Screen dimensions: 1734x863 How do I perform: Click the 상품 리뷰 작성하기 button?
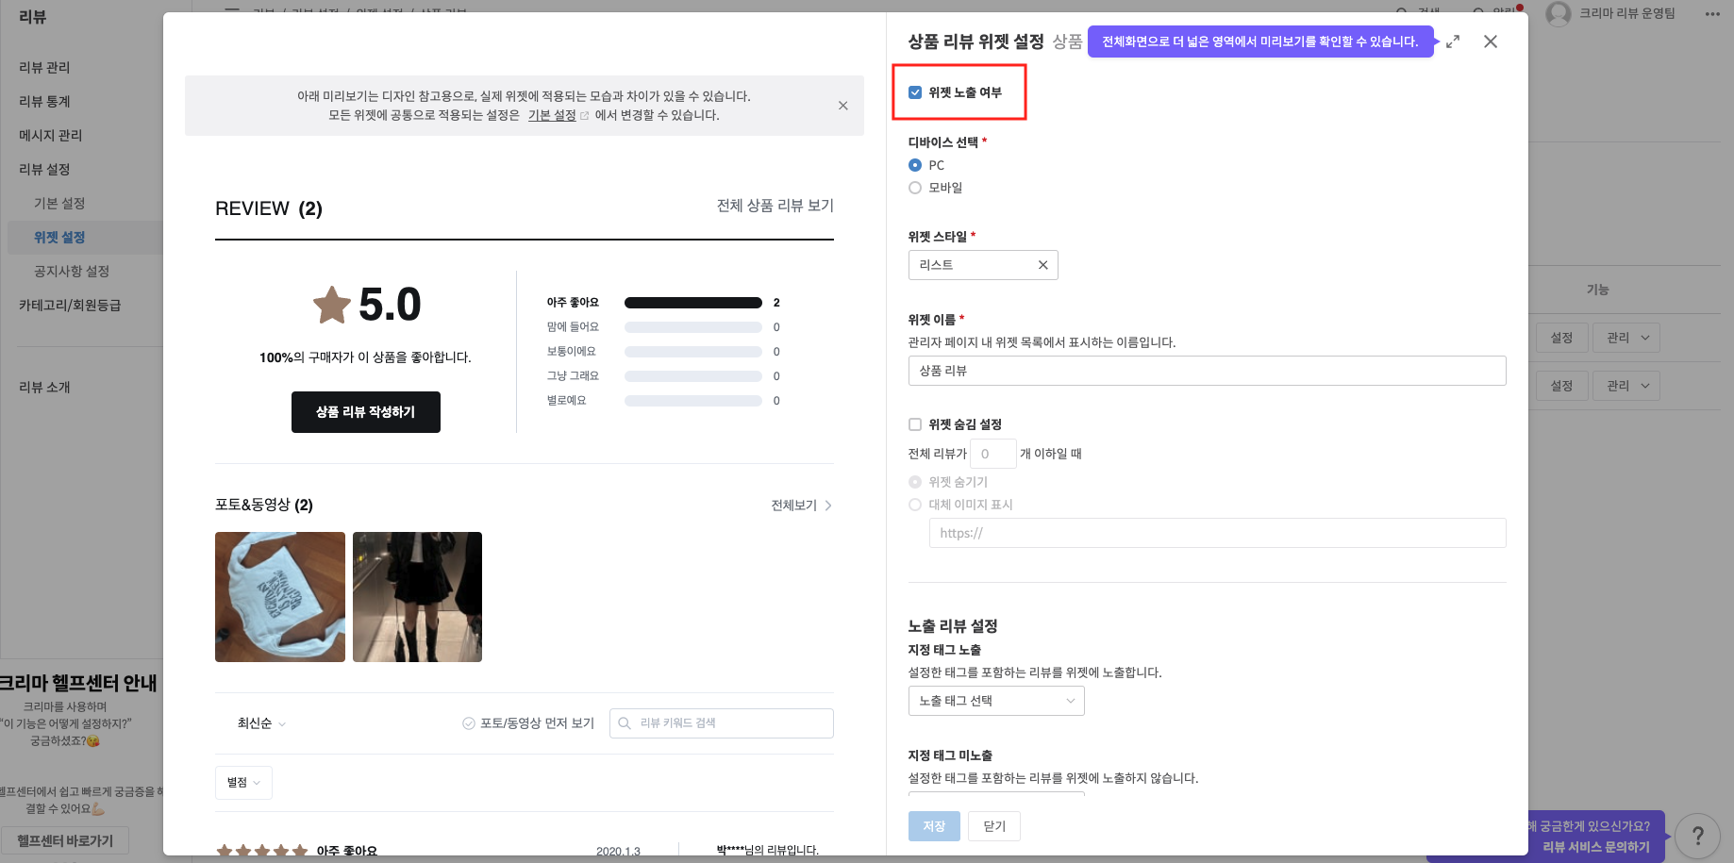click(365, 412)
